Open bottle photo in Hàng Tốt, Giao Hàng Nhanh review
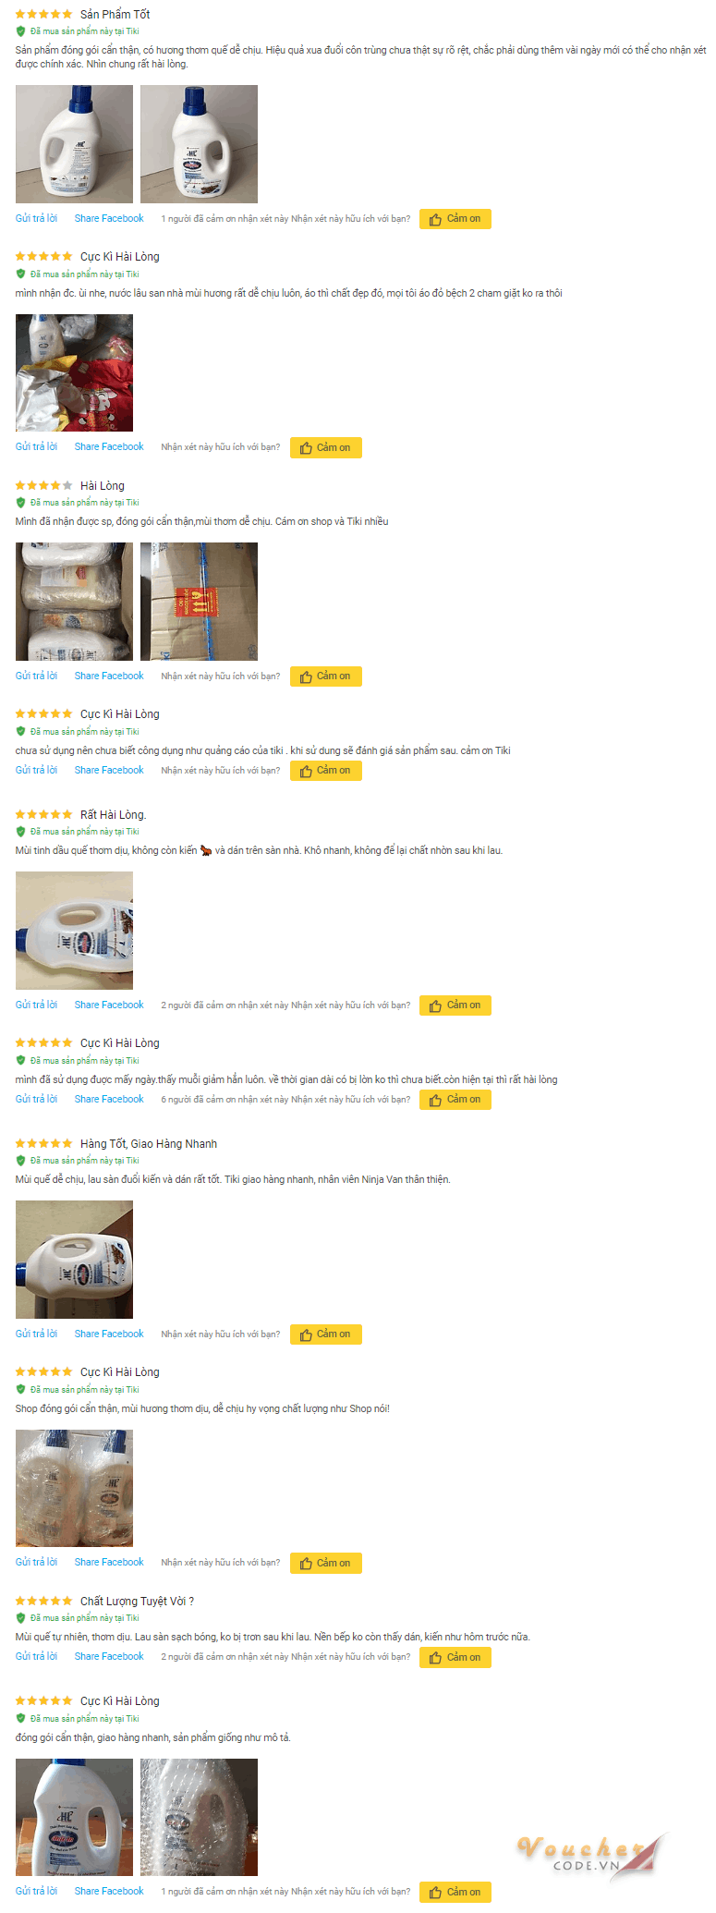The image size is (716, 1913). 74,1260
